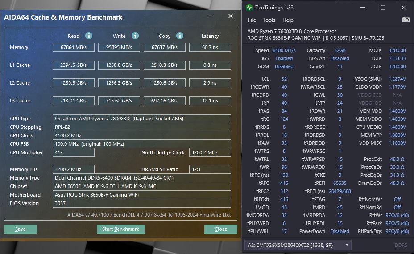Click the CPU Stepping field RPL-B2
This screenshot has width=414, height=254.
[x=142, y=127]
